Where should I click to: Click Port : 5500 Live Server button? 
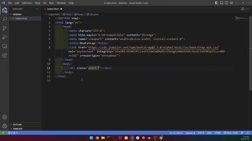(x=231, y=133)
